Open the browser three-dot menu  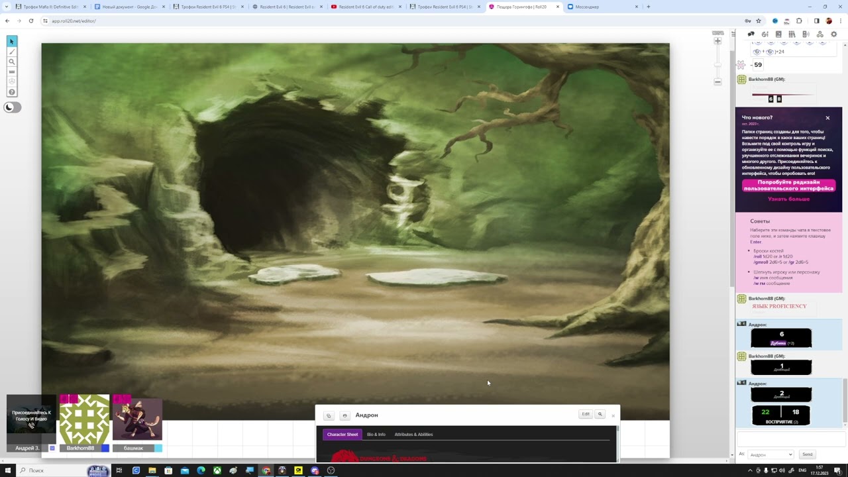841,21
